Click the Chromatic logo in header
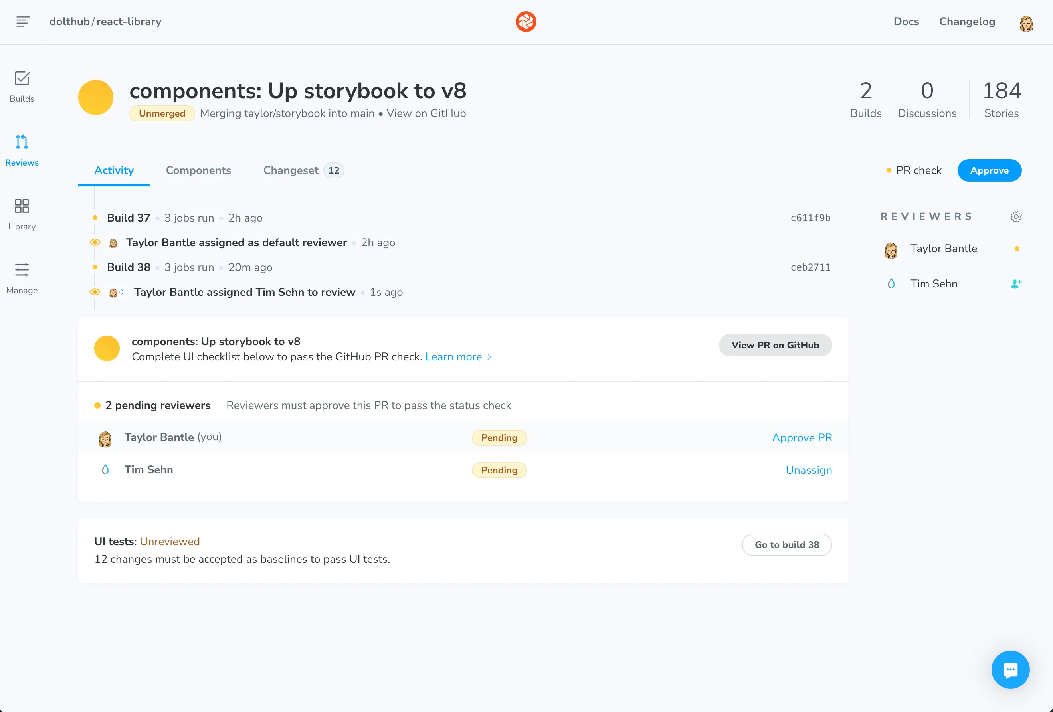 pos(526,21)
